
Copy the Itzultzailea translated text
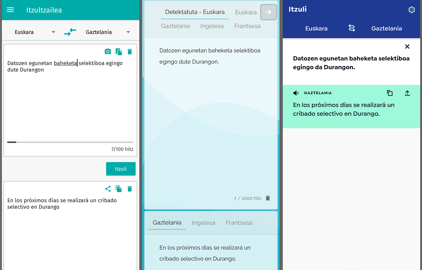pos(119,189)
